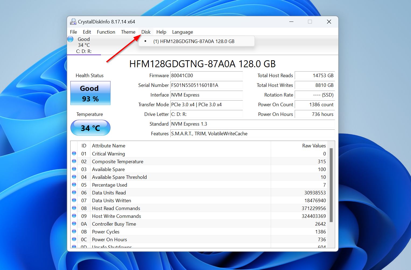This screenshot has width=411, height=270.
Task: Open the Theme menu
Action: click(x=128, y=32)
